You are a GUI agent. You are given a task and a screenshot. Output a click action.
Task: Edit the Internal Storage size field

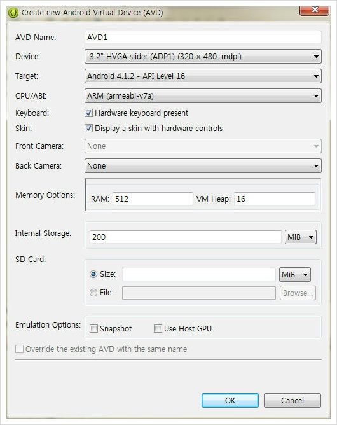point(185,237)
